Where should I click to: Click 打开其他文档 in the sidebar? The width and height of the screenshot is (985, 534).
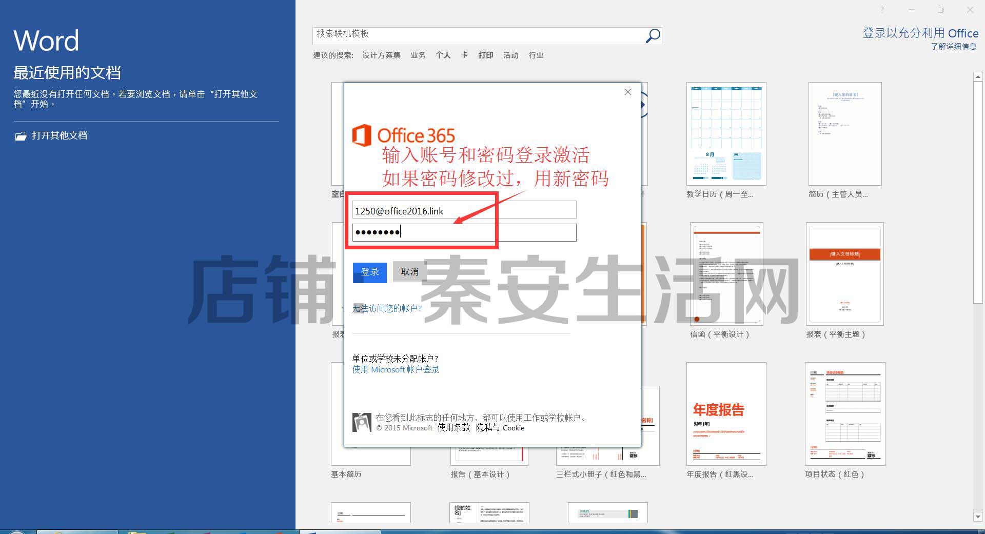pos(60,135)
